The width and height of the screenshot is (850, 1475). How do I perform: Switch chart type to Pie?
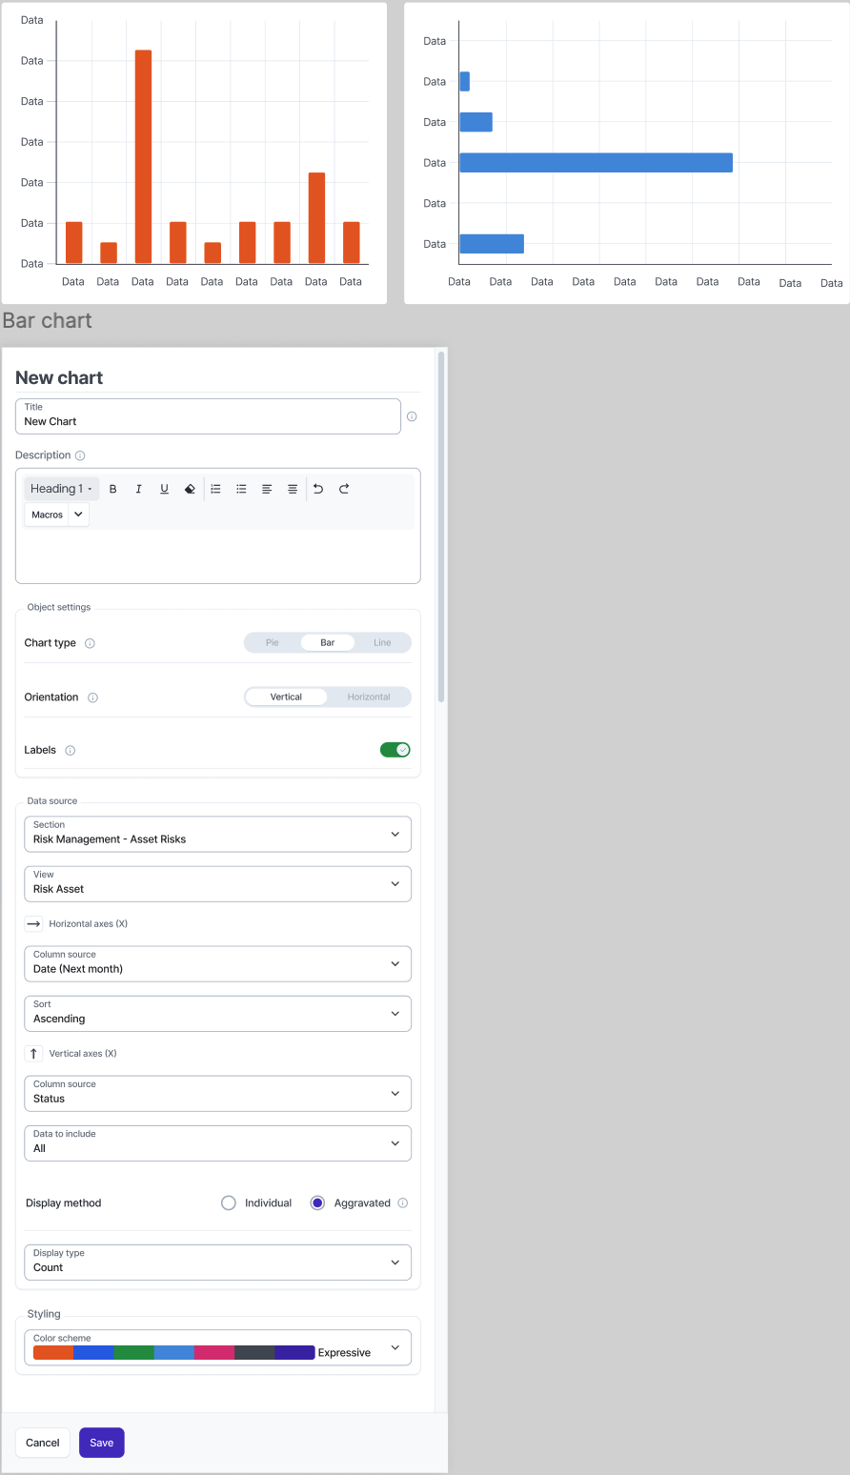(273, 643)
